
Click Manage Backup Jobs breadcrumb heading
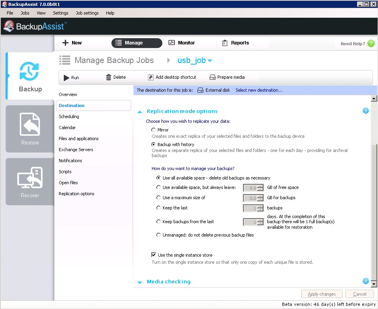114,60
